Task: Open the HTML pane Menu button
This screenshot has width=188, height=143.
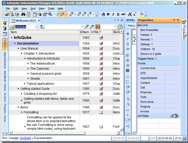Action: coord(131,26)
